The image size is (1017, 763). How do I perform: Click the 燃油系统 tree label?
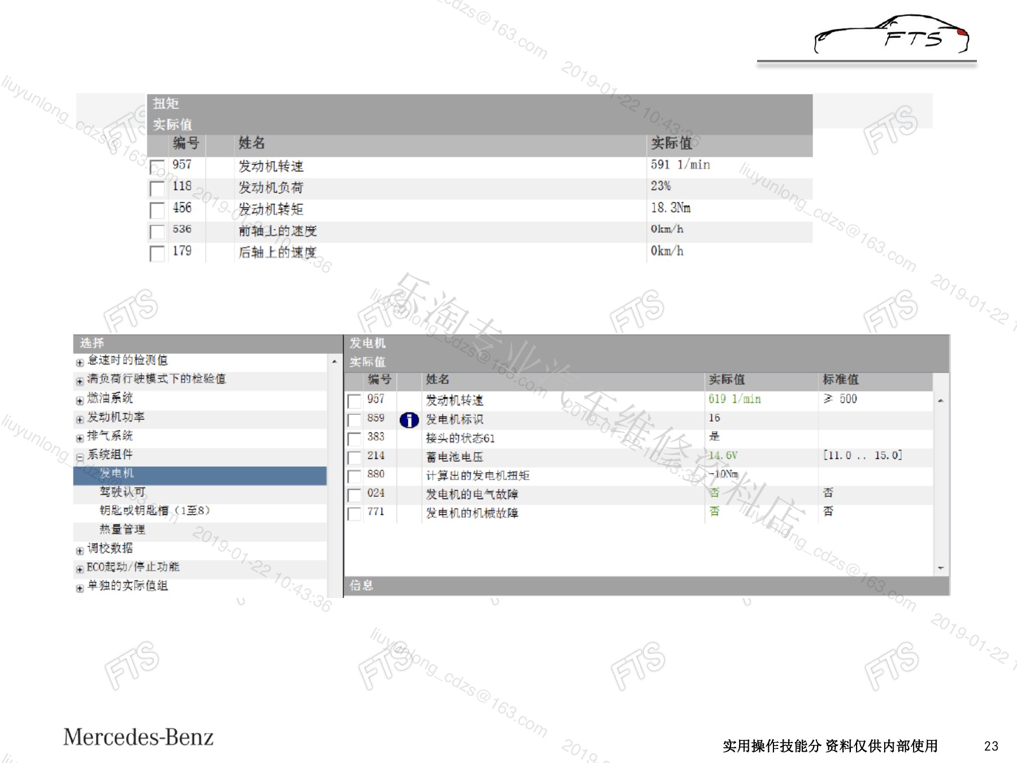click(x=110, y=398)
